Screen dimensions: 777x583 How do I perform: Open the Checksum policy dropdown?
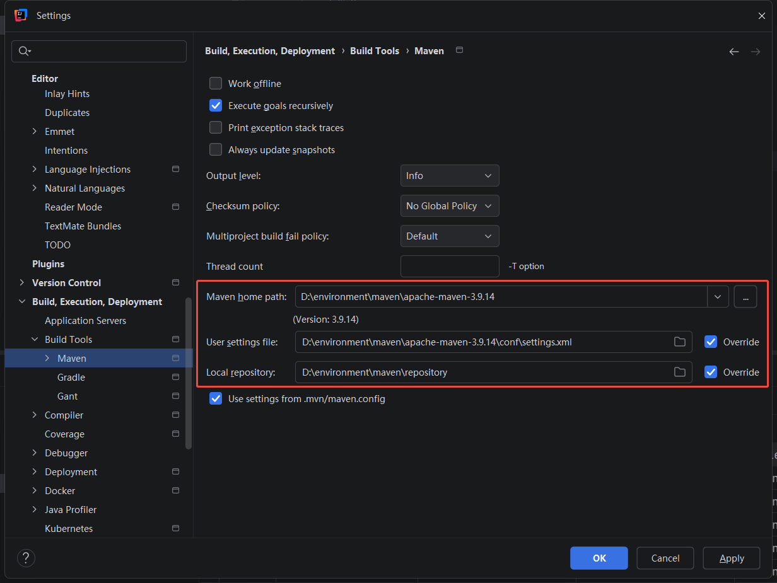click(x=450, y=206)
